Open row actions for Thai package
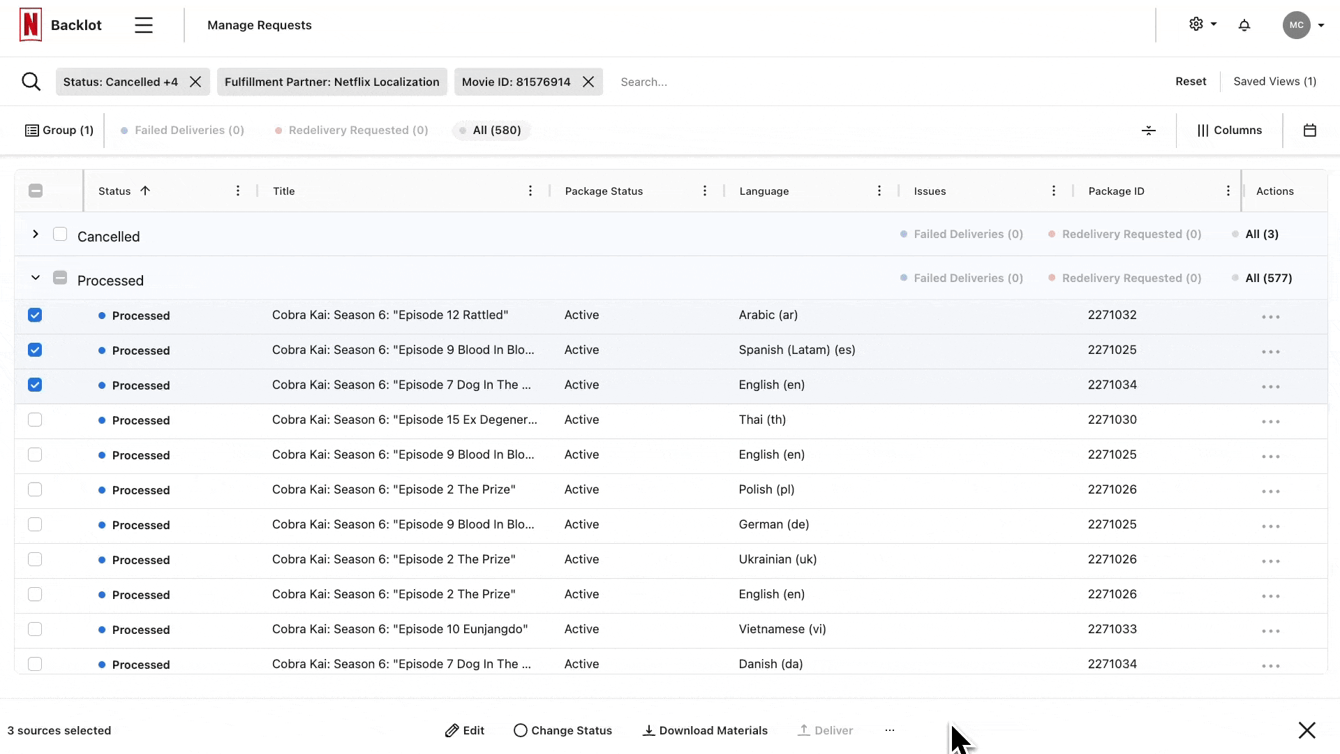The width and height of the screenshot is (1340, 754). 1270,422
